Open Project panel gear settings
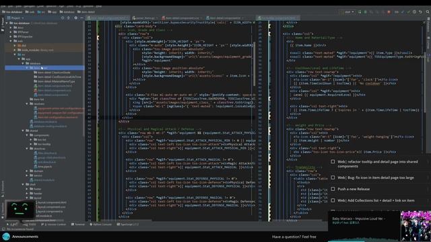 (75, 18)
